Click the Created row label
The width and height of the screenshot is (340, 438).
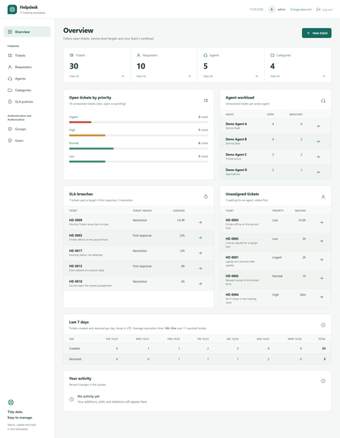tap(74, 348)
